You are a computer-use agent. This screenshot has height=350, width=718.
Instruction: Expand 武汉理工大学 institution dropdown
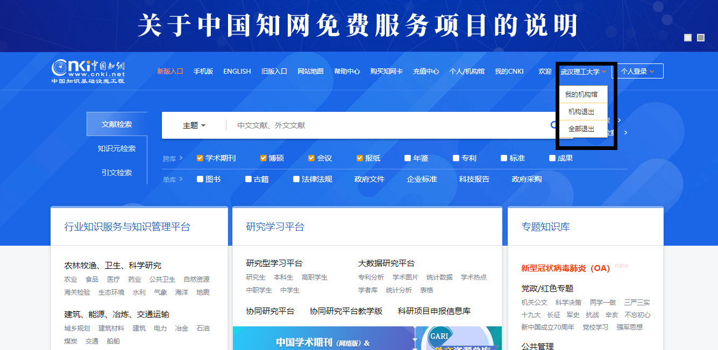pyautogui.click(x=584, y=72)
